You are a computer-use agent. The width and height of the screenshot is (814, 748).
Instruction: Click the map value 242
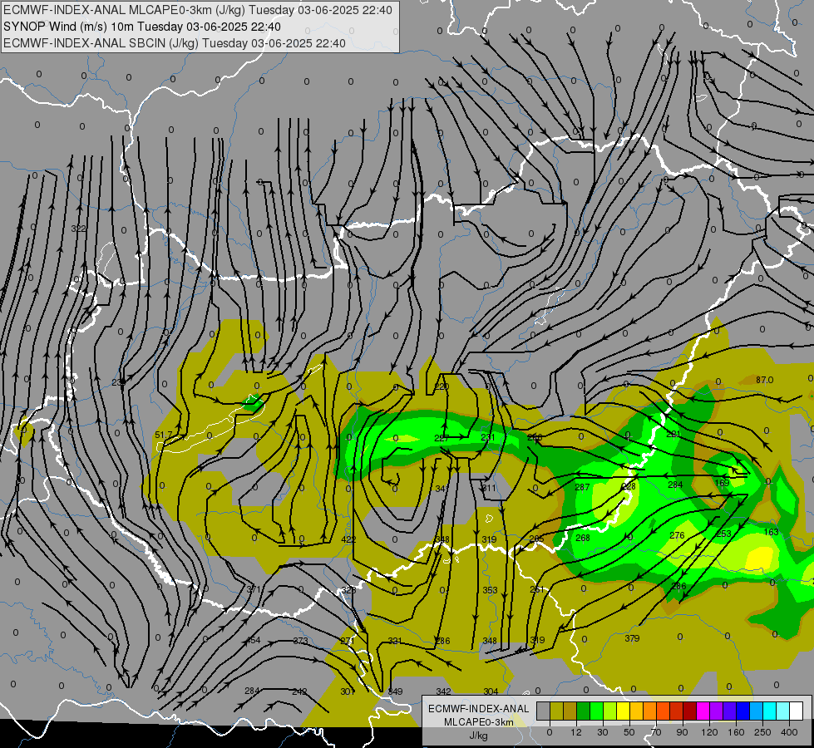[299, 691]
